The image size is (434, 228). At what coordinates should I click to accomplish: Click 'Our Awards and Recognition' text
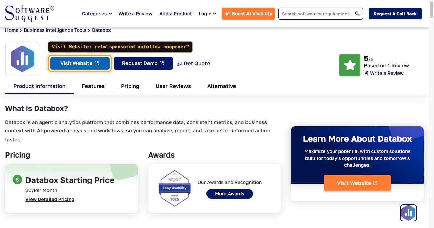tap(230, 182)
